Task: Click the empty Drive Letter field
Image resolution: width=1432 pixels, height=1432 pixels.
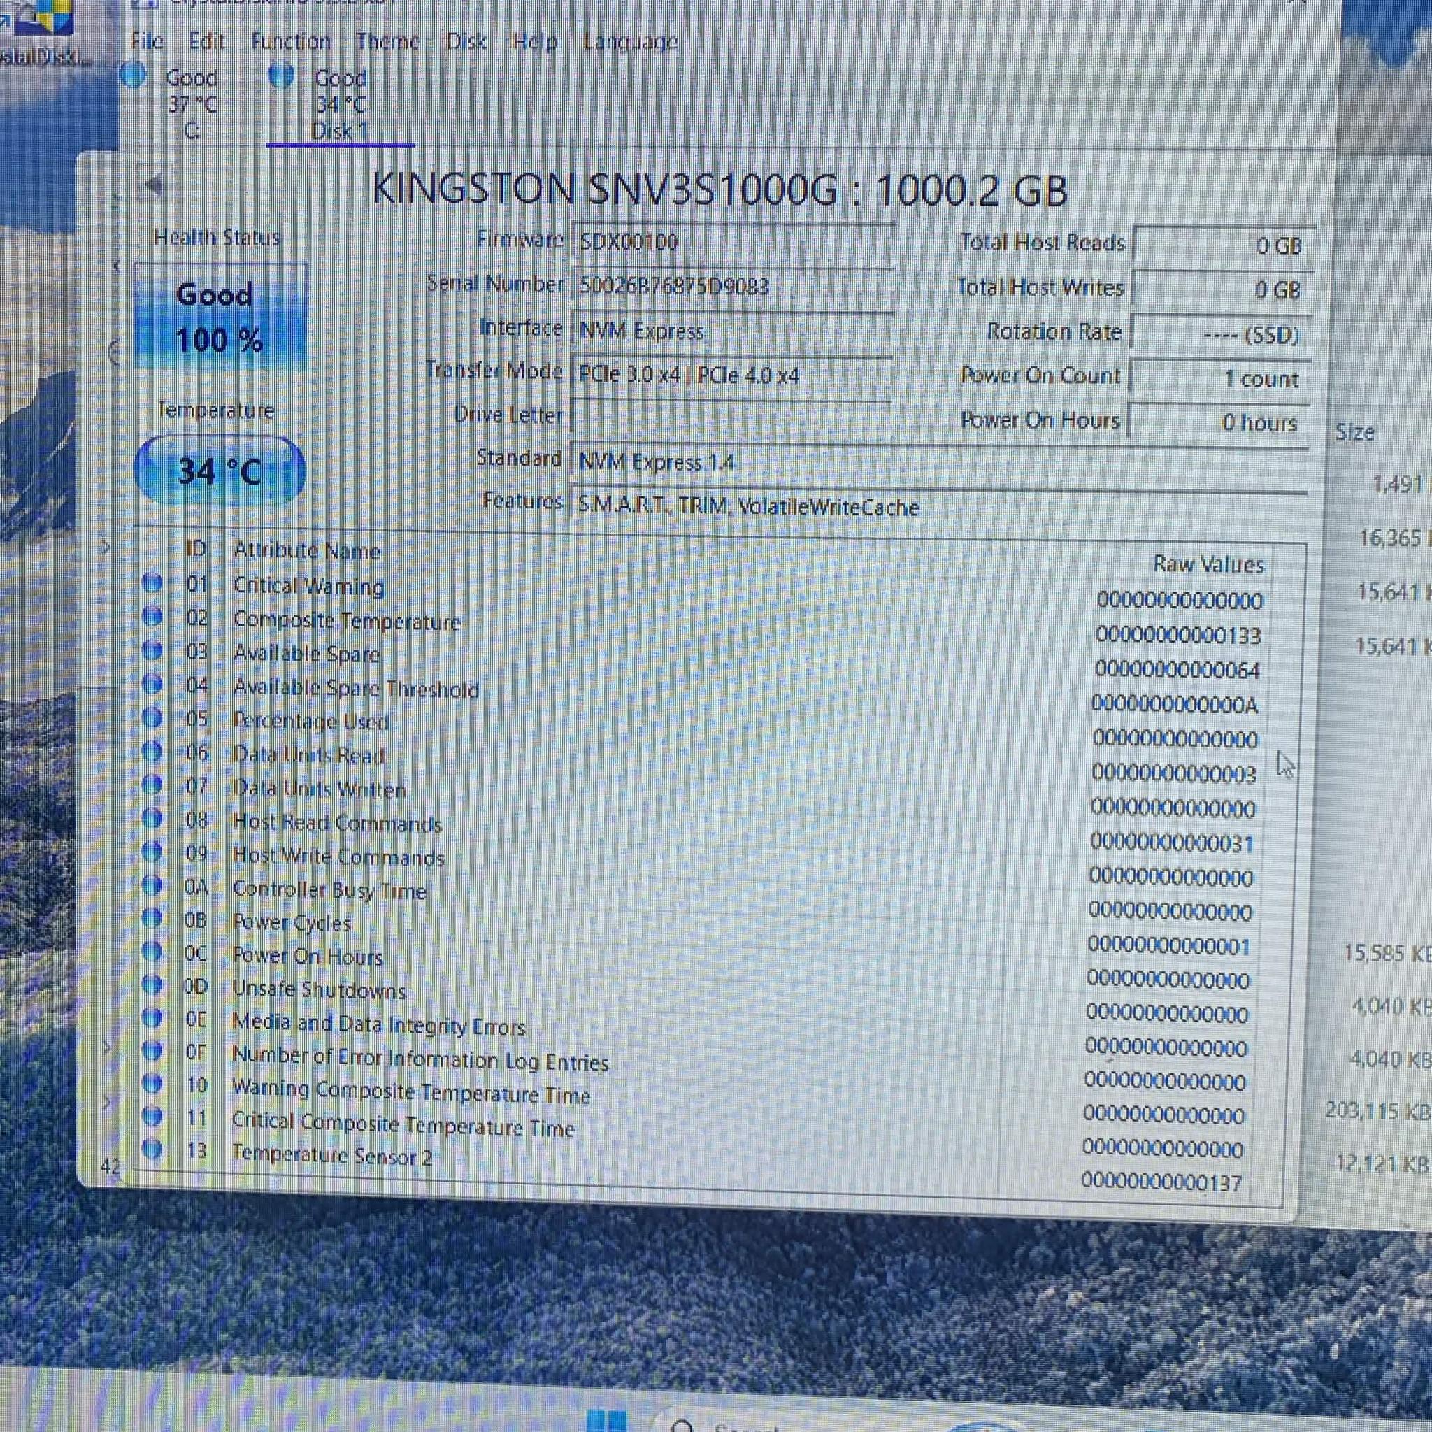Action: click(731, 417)
